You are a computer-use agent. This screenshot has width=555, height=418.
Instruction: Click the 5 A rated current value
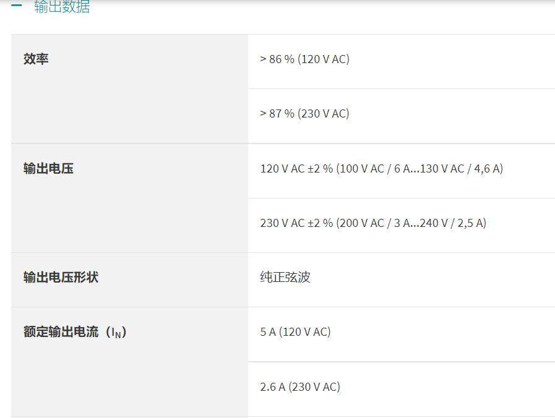click(268, 332)
